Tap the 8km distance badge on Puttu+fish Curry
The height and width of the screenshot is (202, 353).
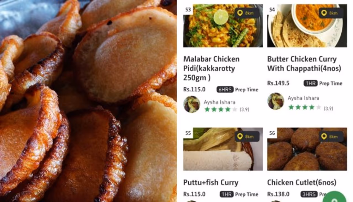247,137
